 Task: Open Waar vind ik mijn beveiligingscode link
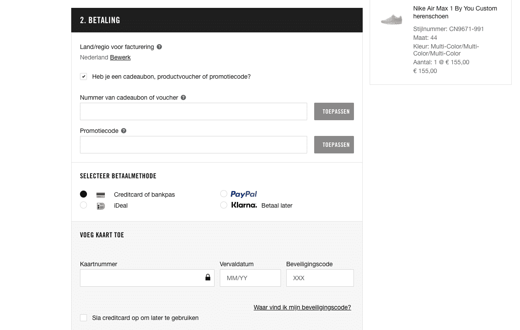(302, 307)
